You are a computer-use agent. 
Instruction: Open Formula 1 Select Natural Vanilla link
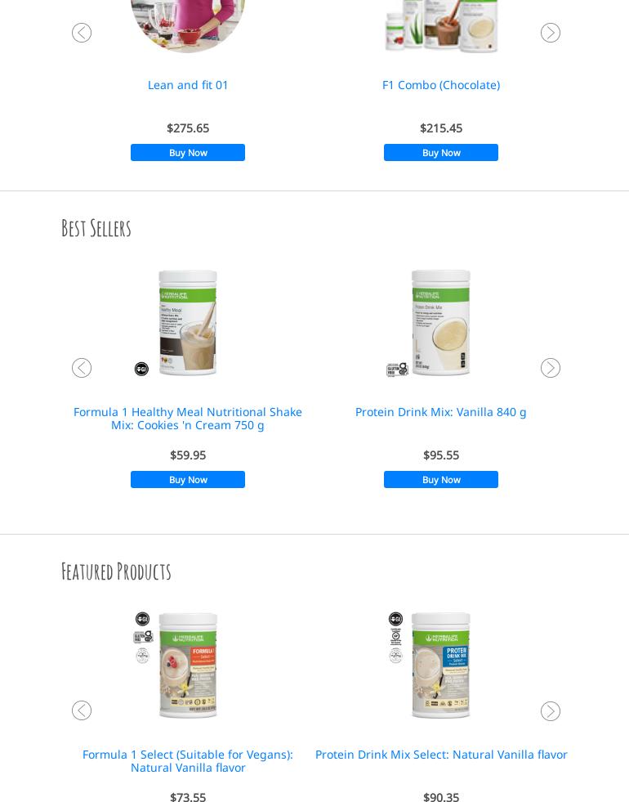[x=188, y=761]
